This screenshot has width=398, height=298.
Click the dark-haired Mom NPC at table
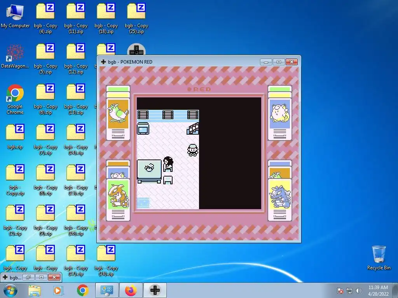point(168,164)
